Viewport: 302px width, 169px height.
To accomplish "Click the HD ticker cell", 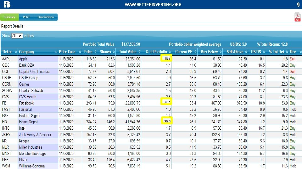I will coord(9,122).
